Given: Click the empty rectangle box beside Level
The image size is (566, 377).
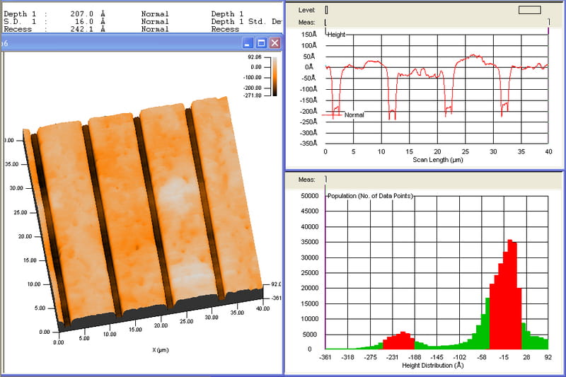Looking at the screenshot, I should tap(529, 10).
